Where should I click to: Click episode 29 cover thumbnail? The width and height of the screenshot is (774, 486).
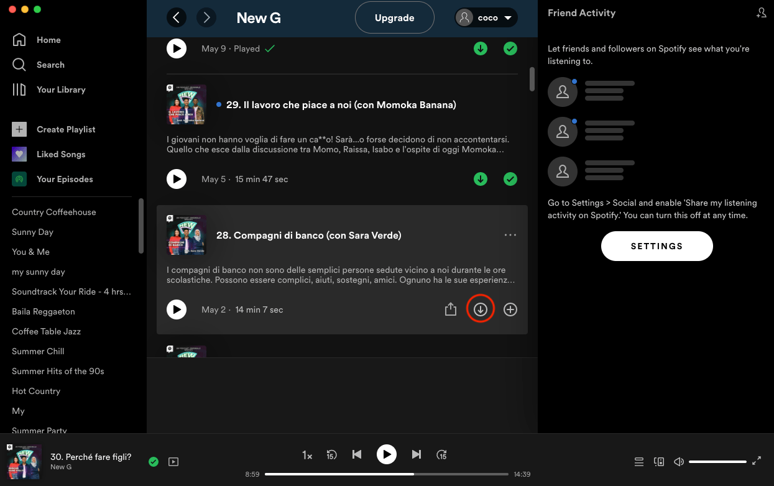[x=187, y=104]
